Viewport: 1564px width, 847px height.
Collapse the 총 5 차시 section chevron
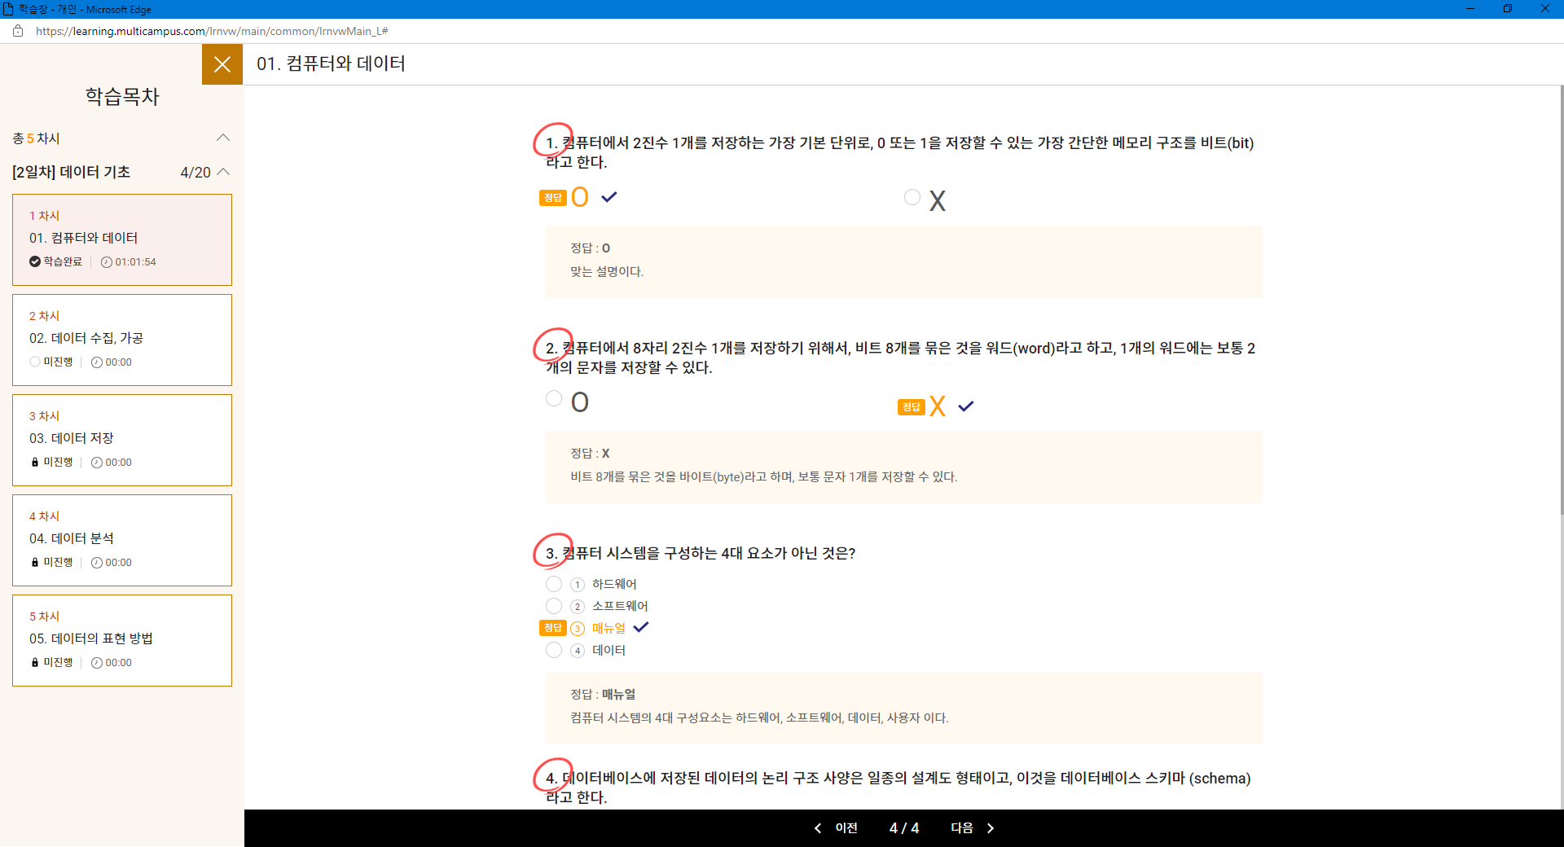[x=223, y=138]
